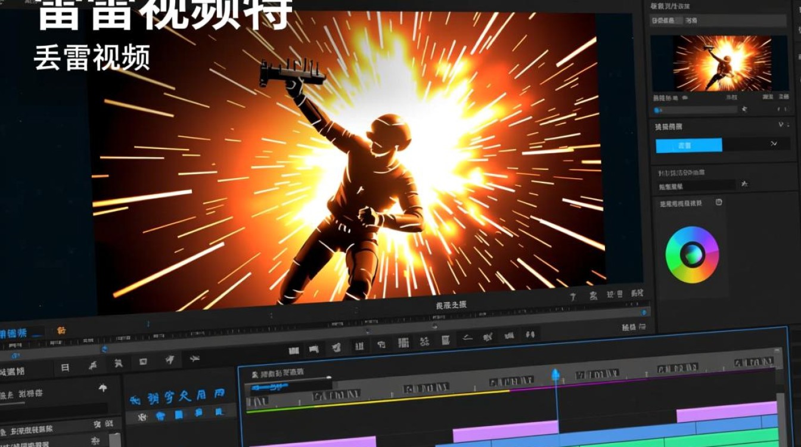Select the blue highlighted button in right panel
The width and height of the screenshot is (801, 447).
689,145
